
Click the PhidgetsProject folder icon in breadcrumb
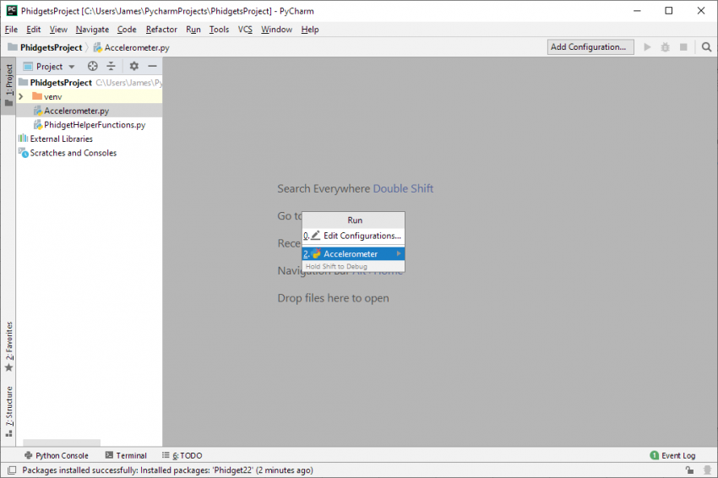13,46
